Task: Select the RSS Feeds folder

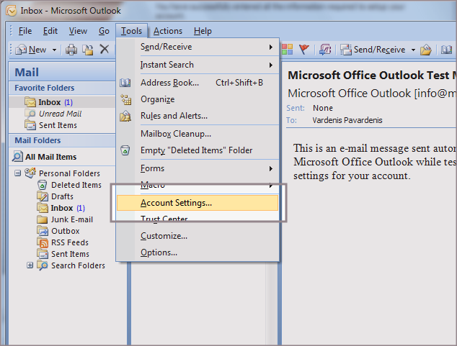Action: coord(69,242)
